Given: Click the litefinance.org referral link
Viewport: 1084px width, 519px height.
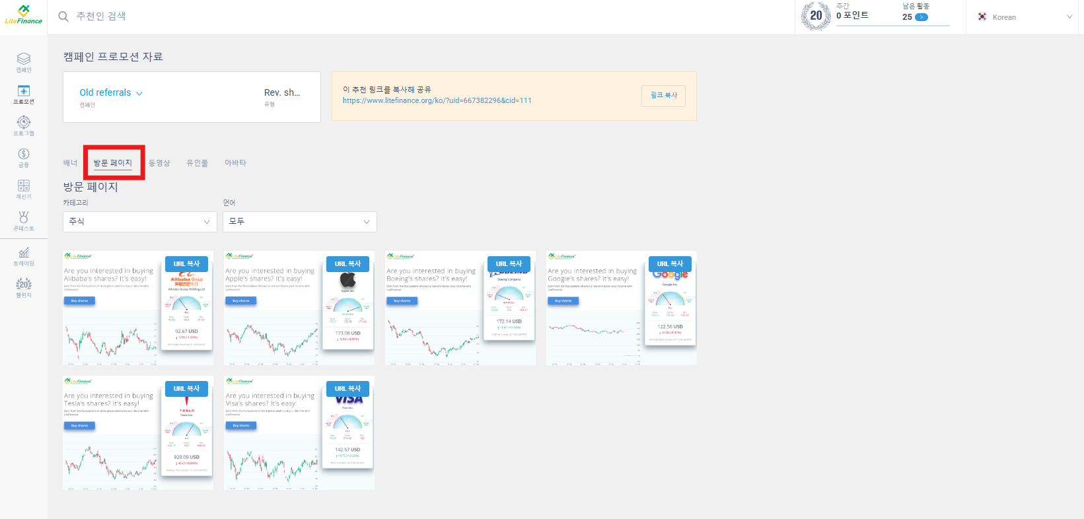Looking at the screenshot, I should point(437,100).
